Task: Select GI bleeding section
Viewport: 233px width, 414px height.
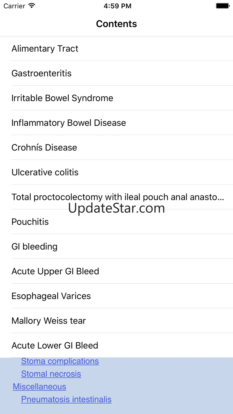Action: click(x=34, y=247)
